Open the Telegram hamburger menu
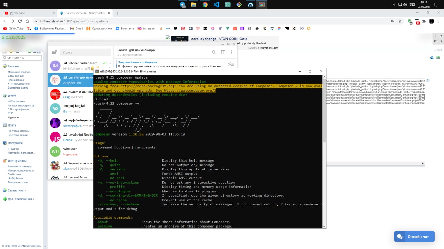Image resolution: width=444 pixels, height=249 pixels. point(54,52)
